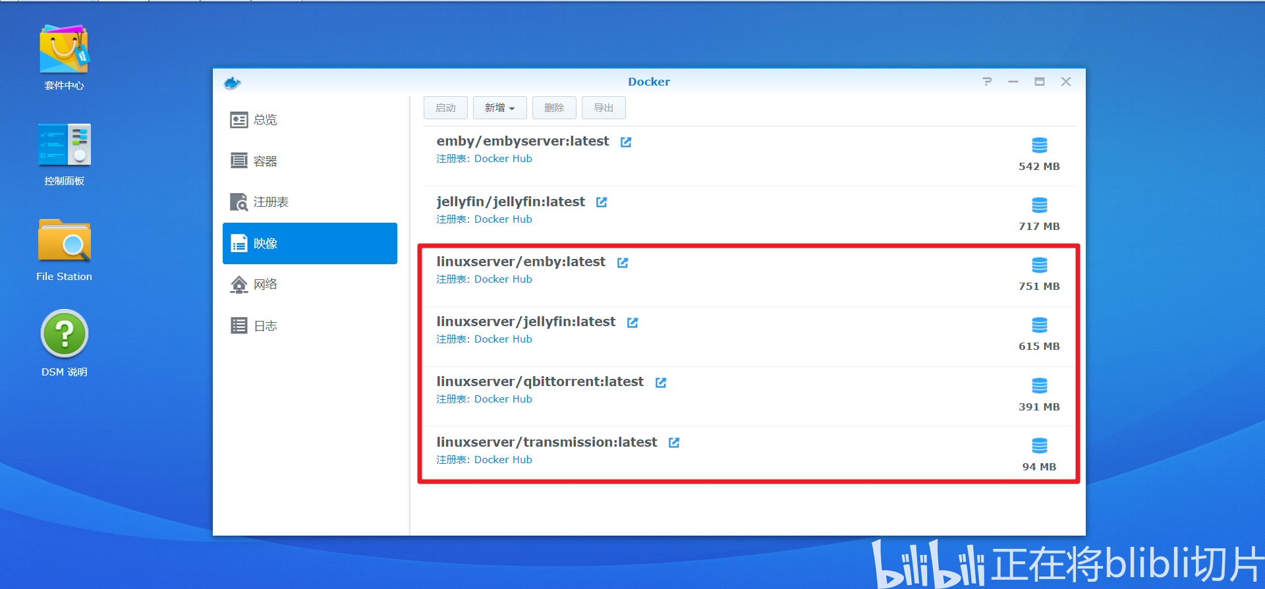1265x589 pixels.
Task: Click the help question mark in Docker title bar
Action: pos(987,82)
